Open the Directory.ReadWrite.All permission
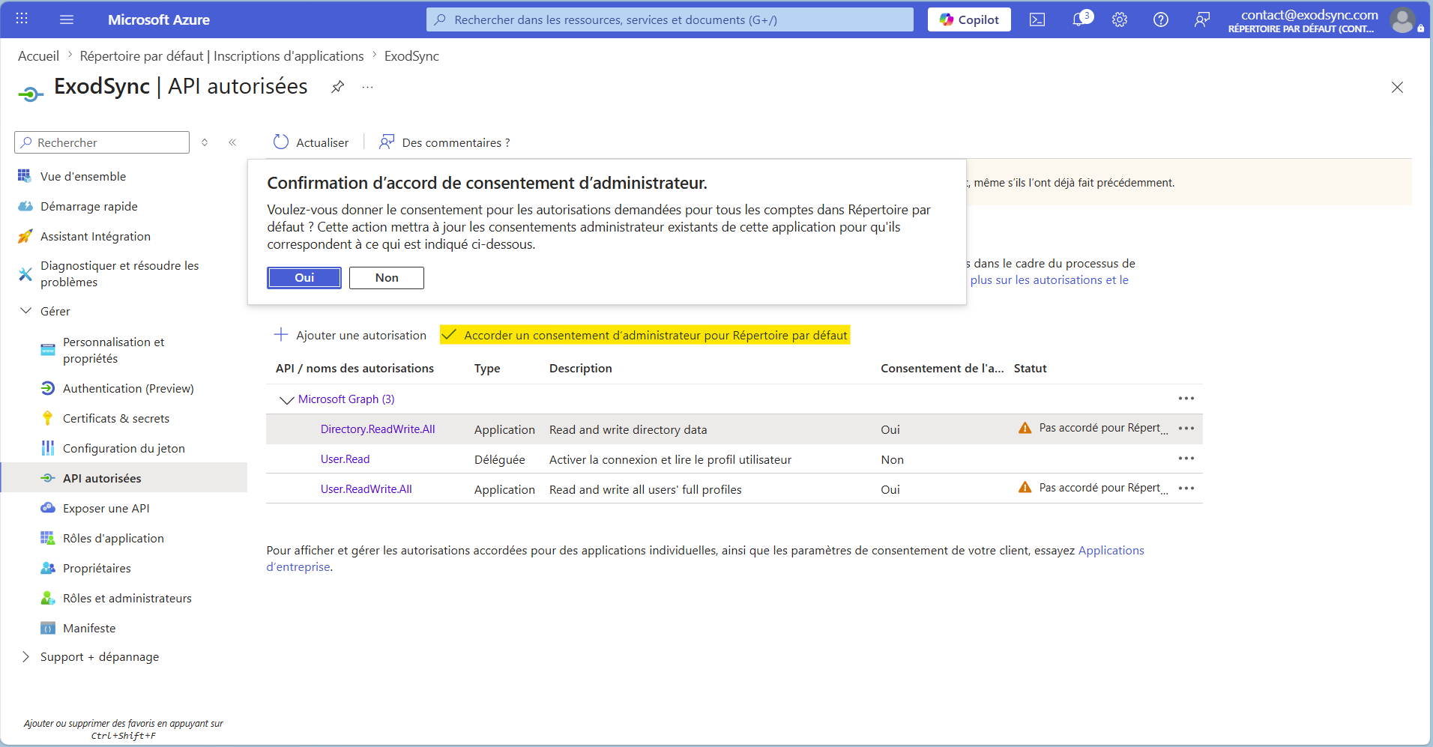Image resolution: width=1433 pixels, height=747 pixels. click(x=378, y=429)
